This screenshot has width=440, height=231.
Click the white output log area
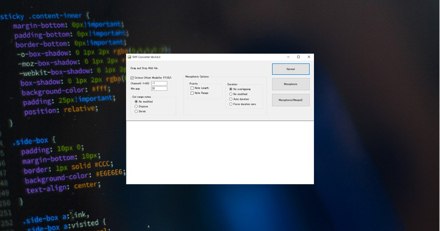[x=220, y=153]
